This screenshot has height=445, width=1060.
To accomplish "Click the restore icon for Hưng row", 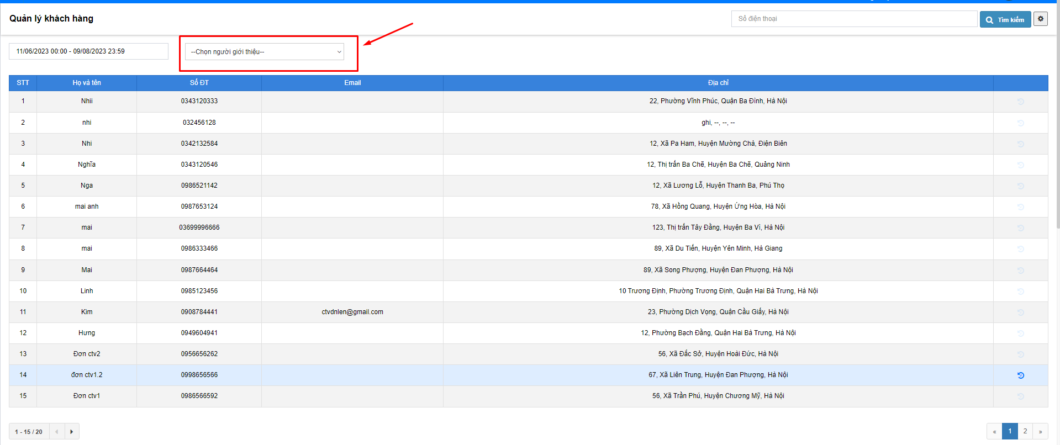I will point(1021,333).
